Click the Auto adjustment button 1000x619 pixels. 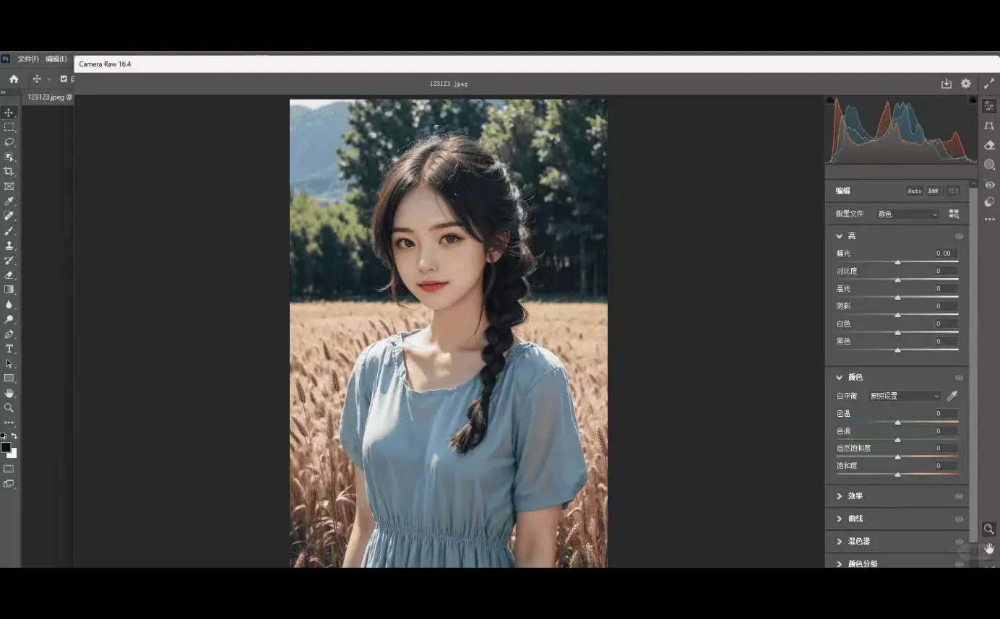tap(915, 191)
